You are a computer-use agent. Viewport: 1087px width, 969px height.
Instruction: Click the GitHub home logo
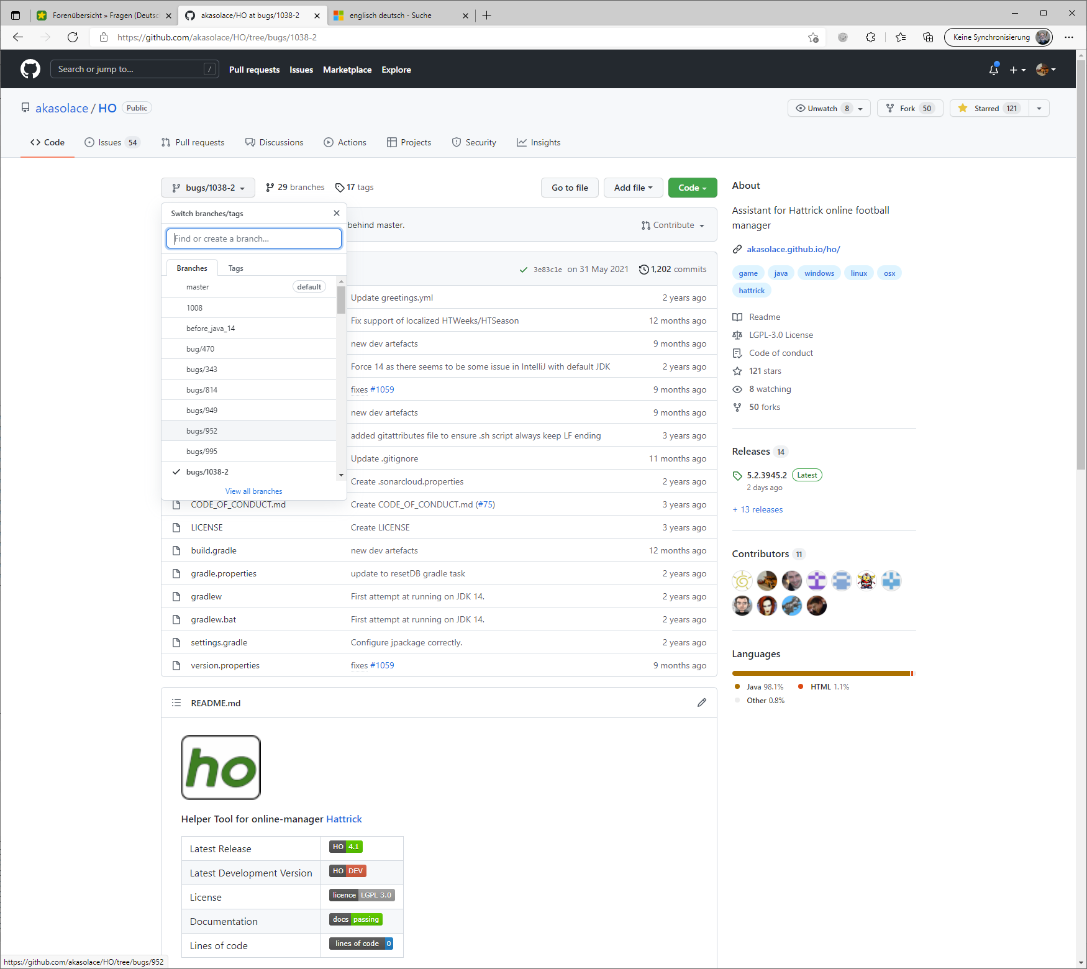[30, 69]
